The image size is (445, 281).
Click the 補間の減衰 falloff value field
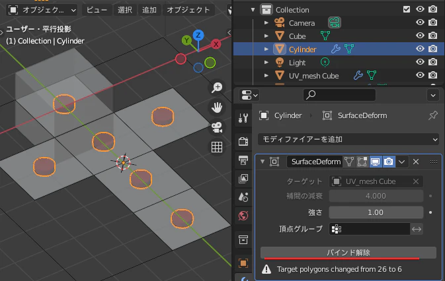point(376,196)
